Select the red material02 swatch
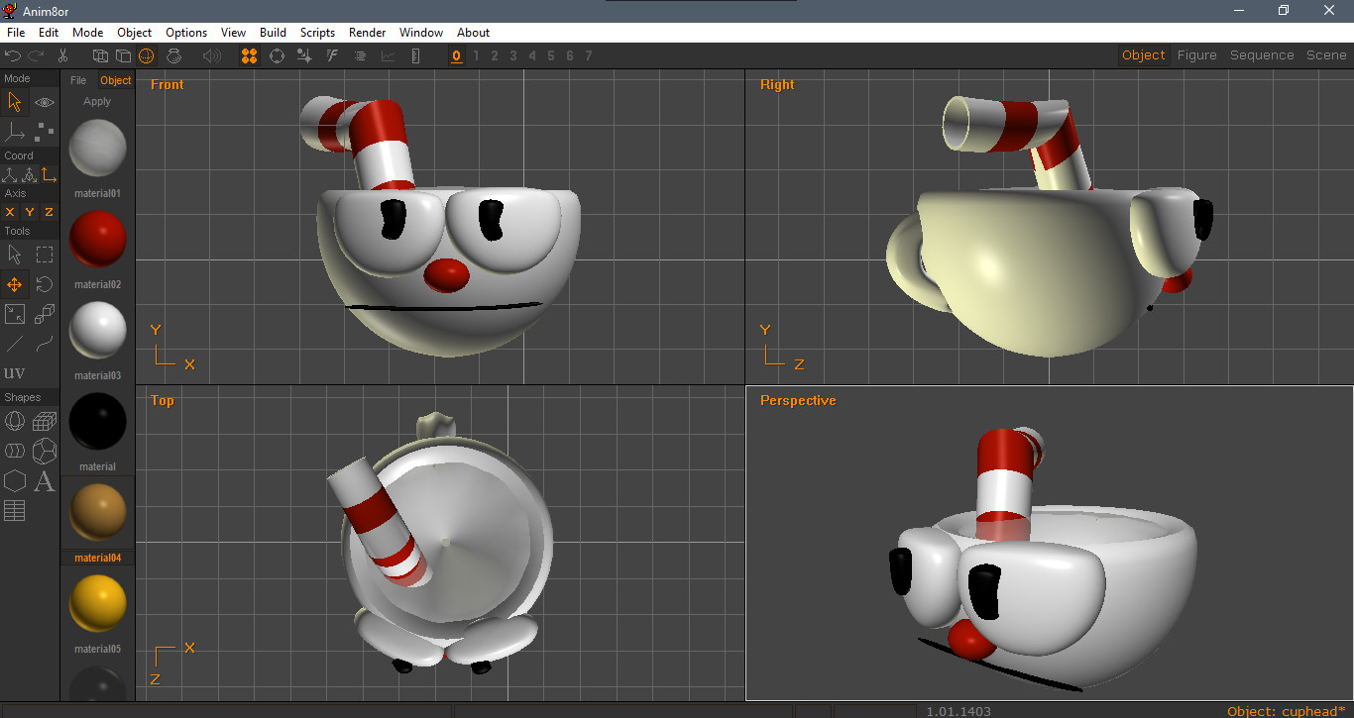The width and height of the screenshot is (1354, 718). (97, 238)
